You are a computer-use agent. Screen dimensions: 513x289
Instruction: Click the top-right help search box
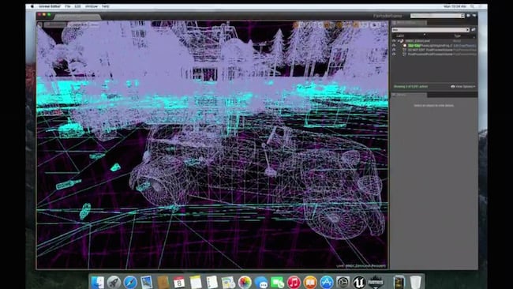click(x=438, y=15)
